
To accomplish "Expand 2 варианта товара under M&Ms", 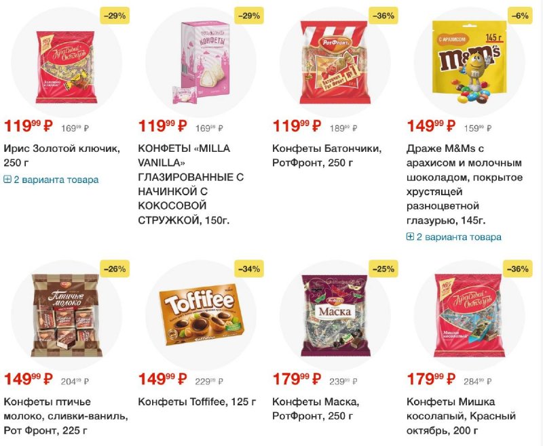I will (454, 237).
